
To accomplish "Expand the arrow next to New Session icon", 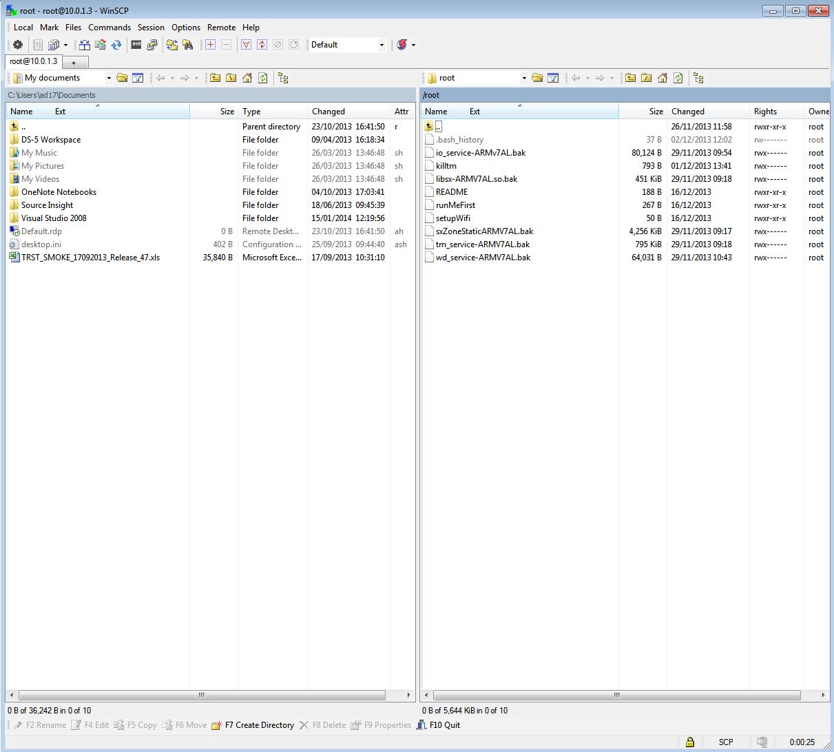I will 414,45.
